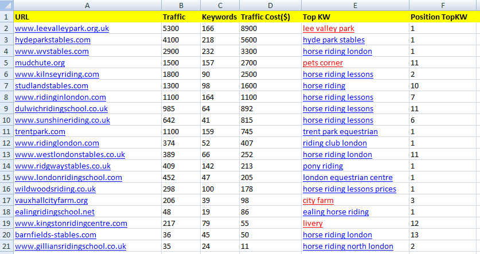480x254 pixels.
Task: Open the barnfields-stables.com link
Action: [56, 235]
